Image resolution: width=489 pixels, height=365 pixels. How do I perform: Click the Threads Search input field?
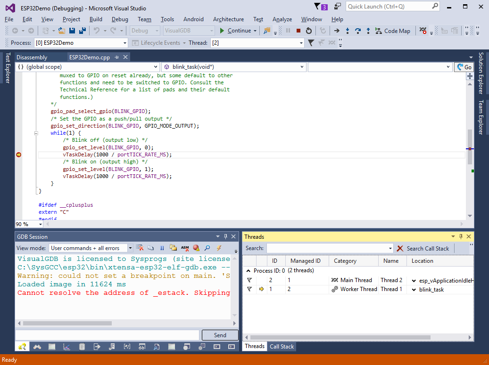[329, 248]
